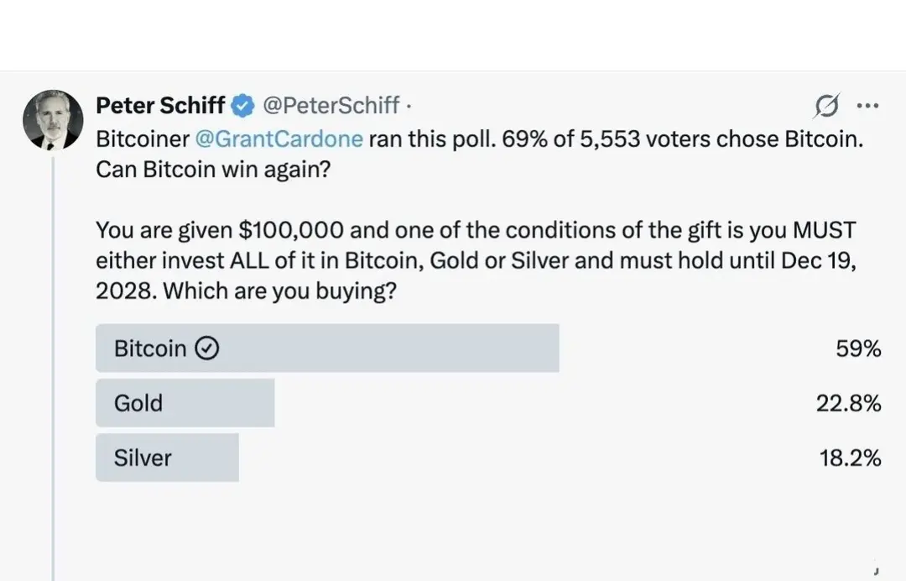Click the 18.2% Silver result
The height and width of the screenshot is (581, 906).
850,458
